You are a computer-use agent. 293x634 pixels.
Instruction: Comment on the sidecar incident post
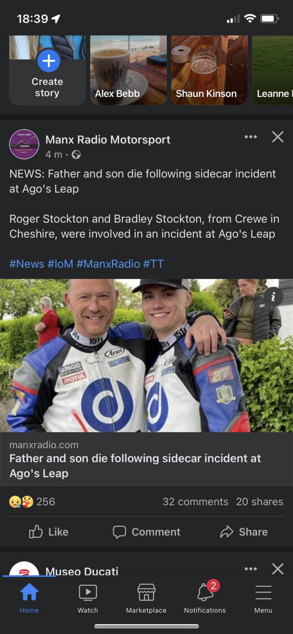click(x=146, y=532)
